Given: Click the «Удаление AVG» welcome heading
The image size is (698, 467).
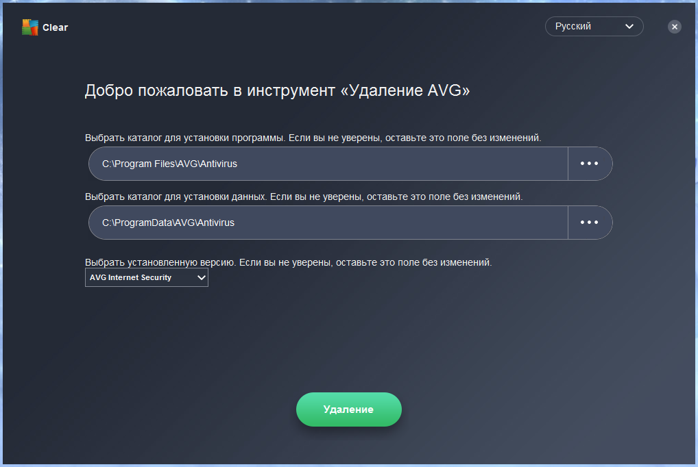Looking at the screenshot, I should tap(277, 90).
